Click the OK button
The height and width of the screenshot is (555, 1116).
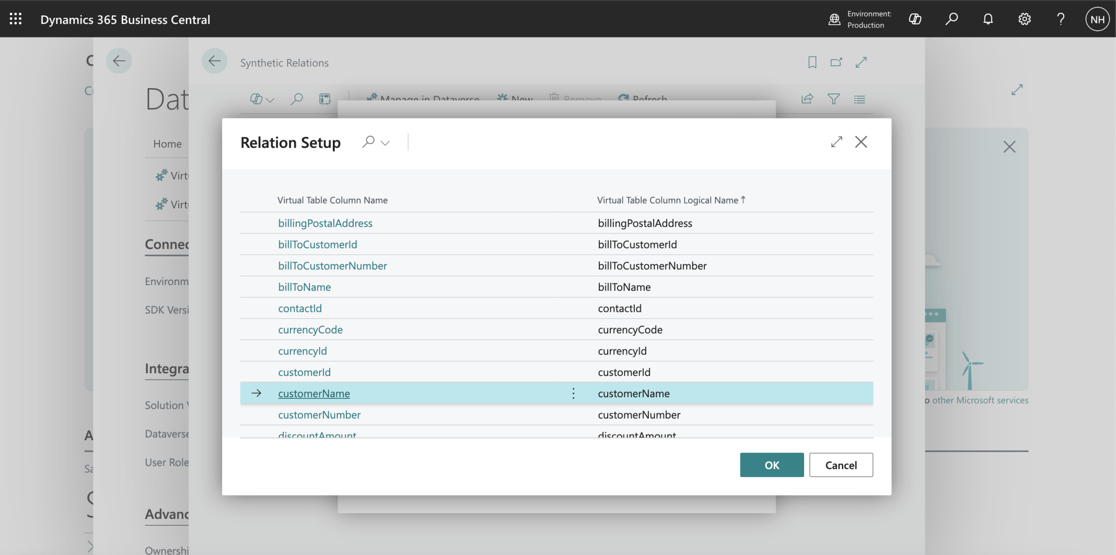point(771,465)
